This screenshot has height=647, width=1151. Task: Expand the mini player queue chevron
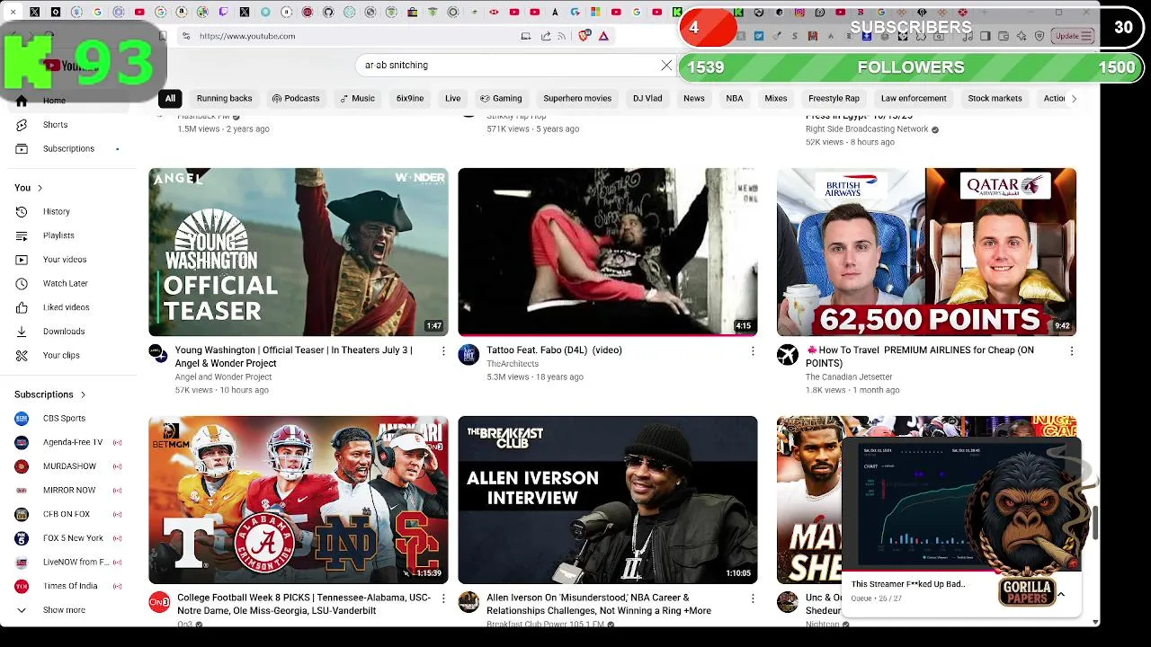1061,594
